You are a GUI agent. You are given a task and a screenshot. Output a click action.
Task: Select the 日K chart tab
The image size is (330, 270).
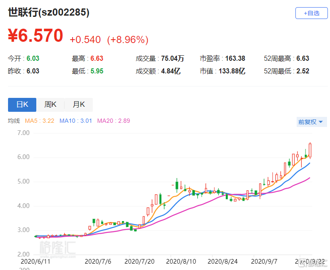coord(22,105)
